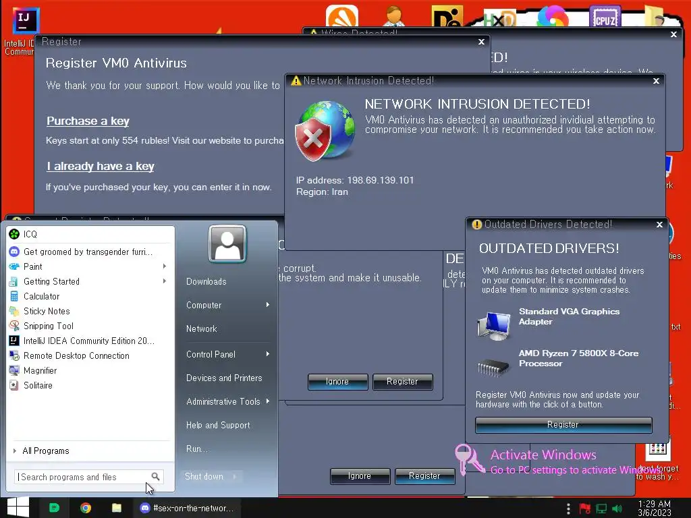
Task: Open the Shut down options arrow
Action: (234, 477)
